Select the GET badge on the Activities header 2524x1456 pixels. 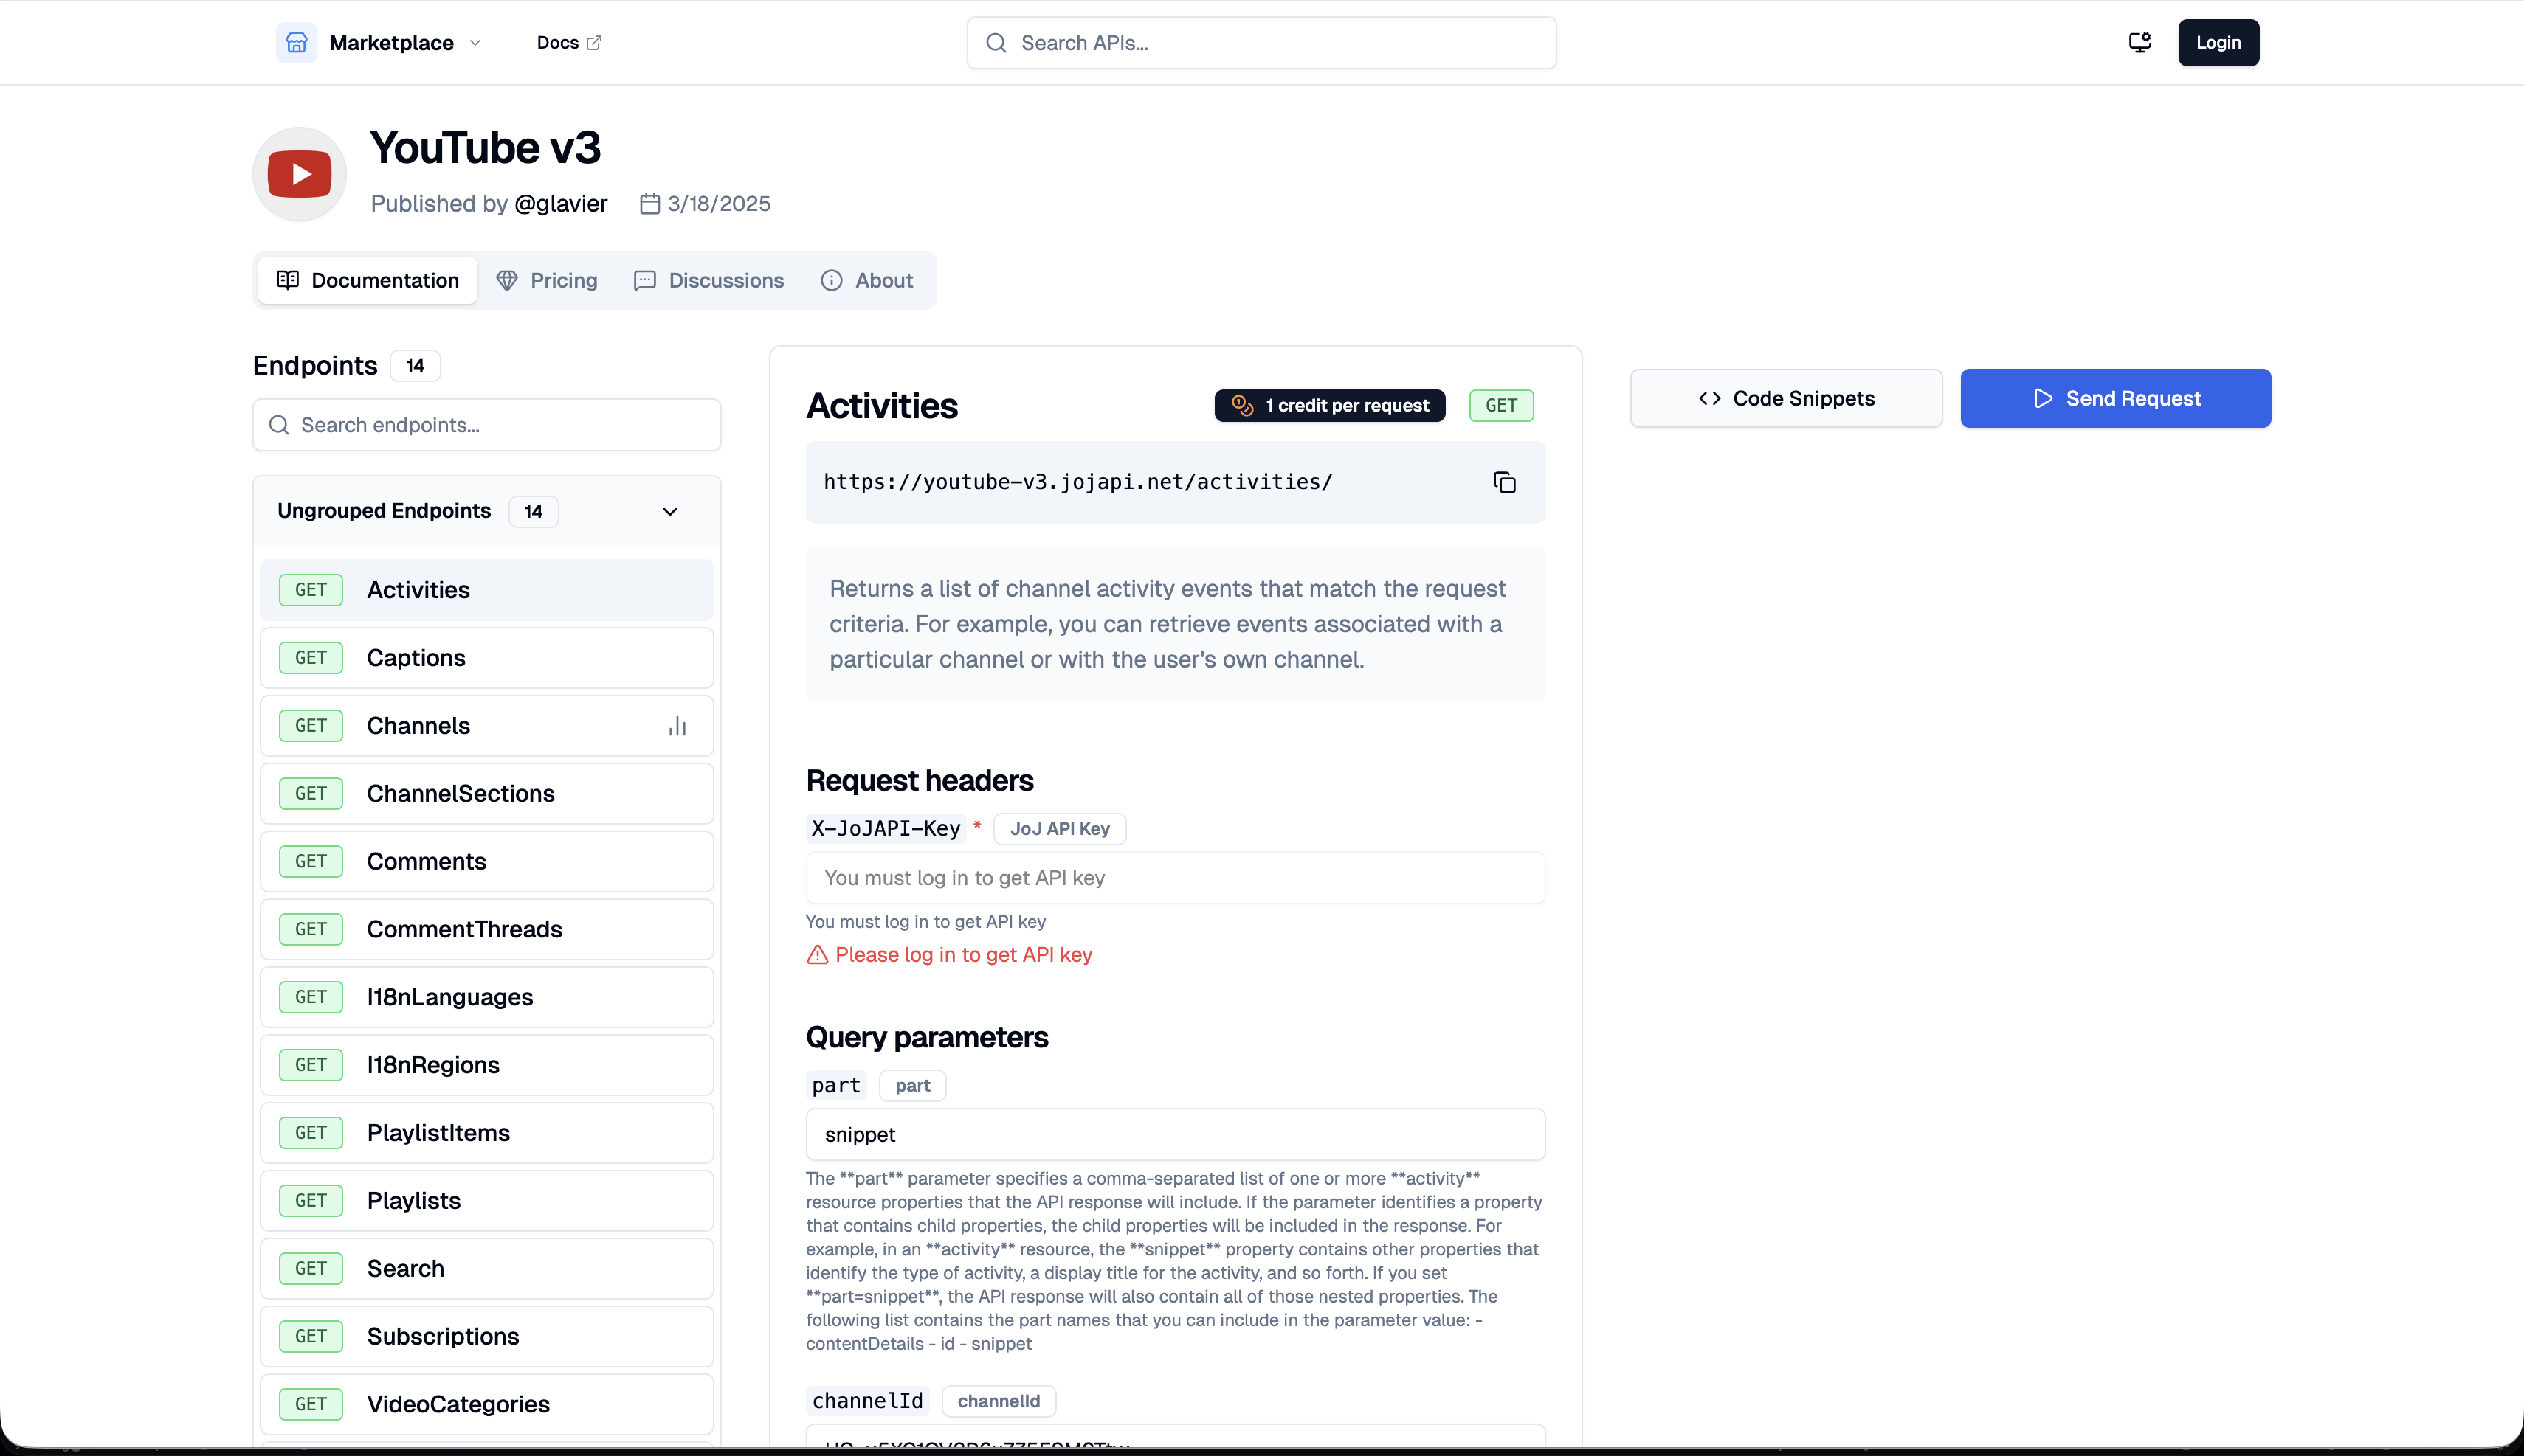(1500, 405)
